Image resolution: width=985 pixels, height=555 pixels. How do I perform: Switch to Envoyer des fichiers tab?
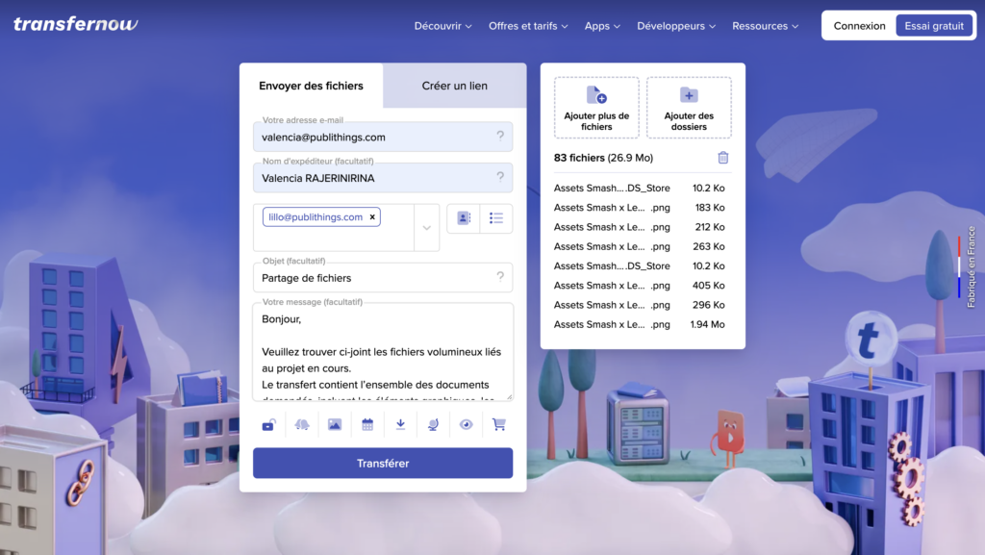311,86
